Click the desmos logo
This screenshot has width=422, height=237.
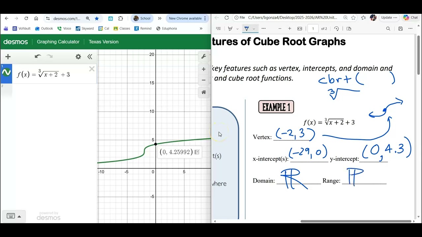pos(15,42)
